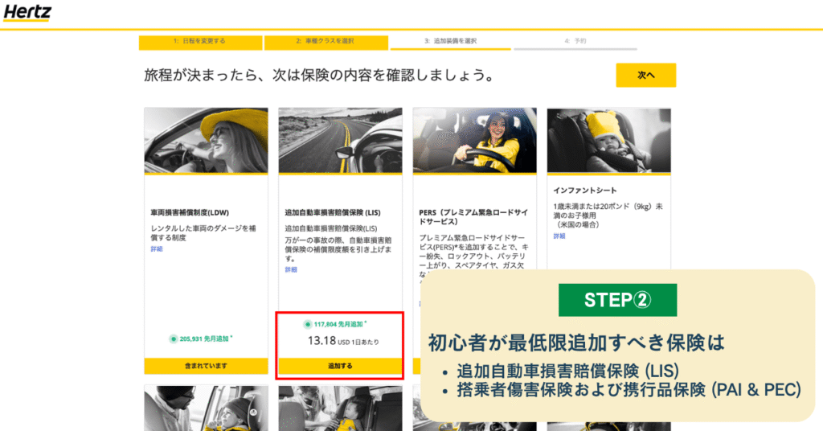Click 追加する button on LIS card
823x431 pixels.
(340, 366)
